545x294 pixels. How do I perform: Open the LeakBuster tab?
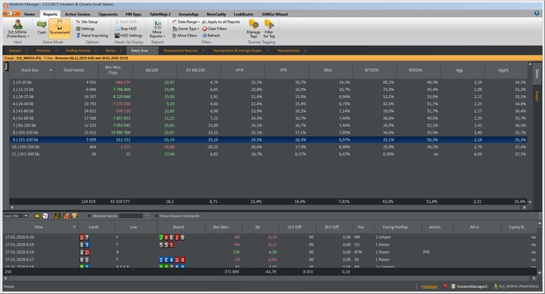coord(244,14)
